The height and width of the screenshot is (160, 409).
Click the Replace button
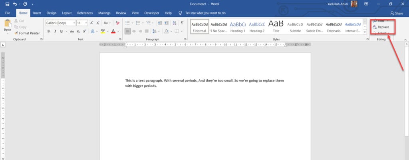381,27
